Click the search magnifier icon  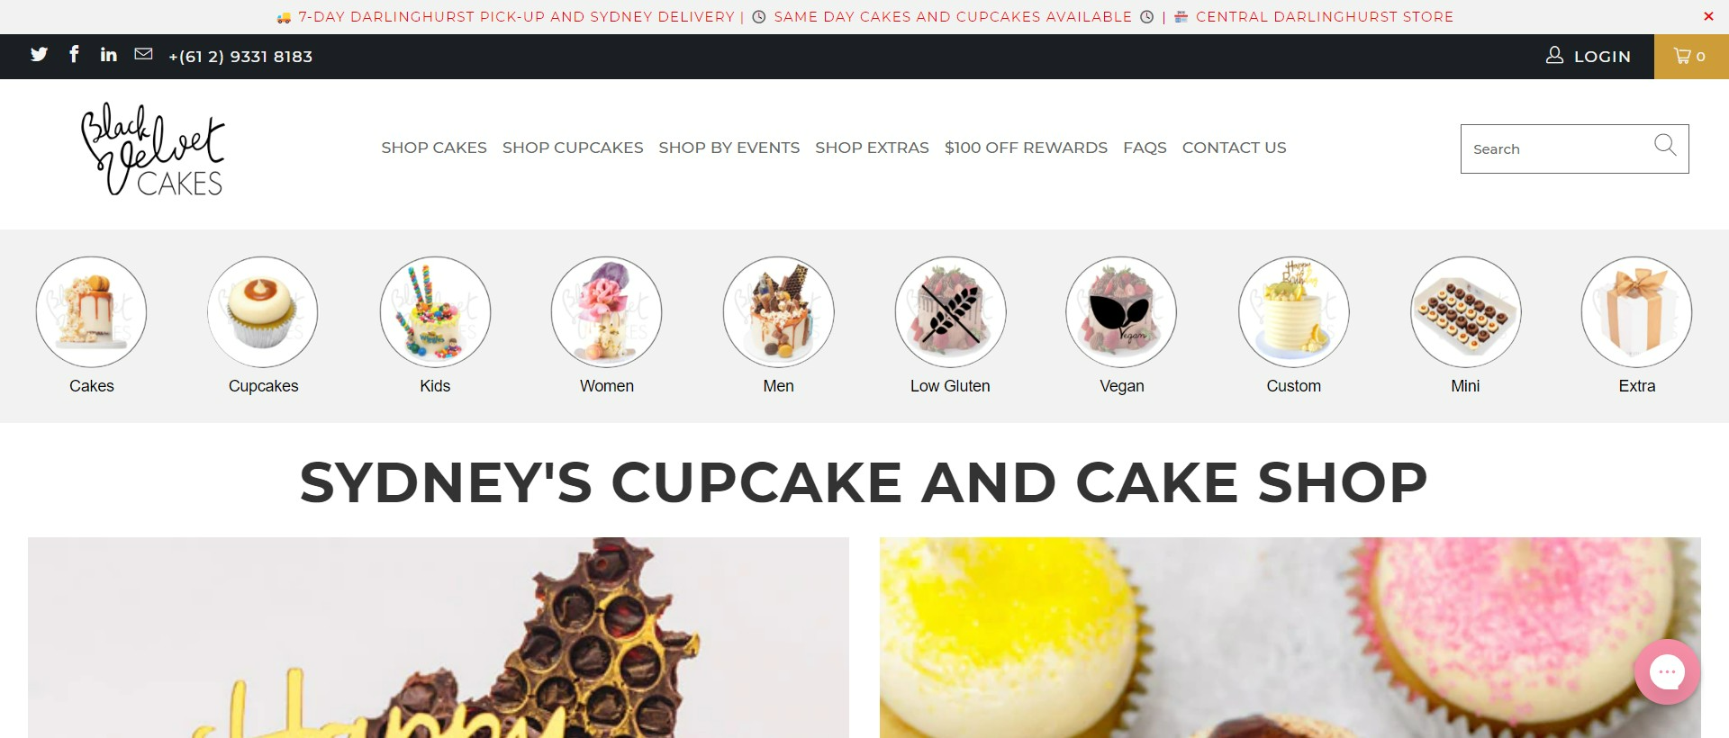click(x=1665, y=145)
